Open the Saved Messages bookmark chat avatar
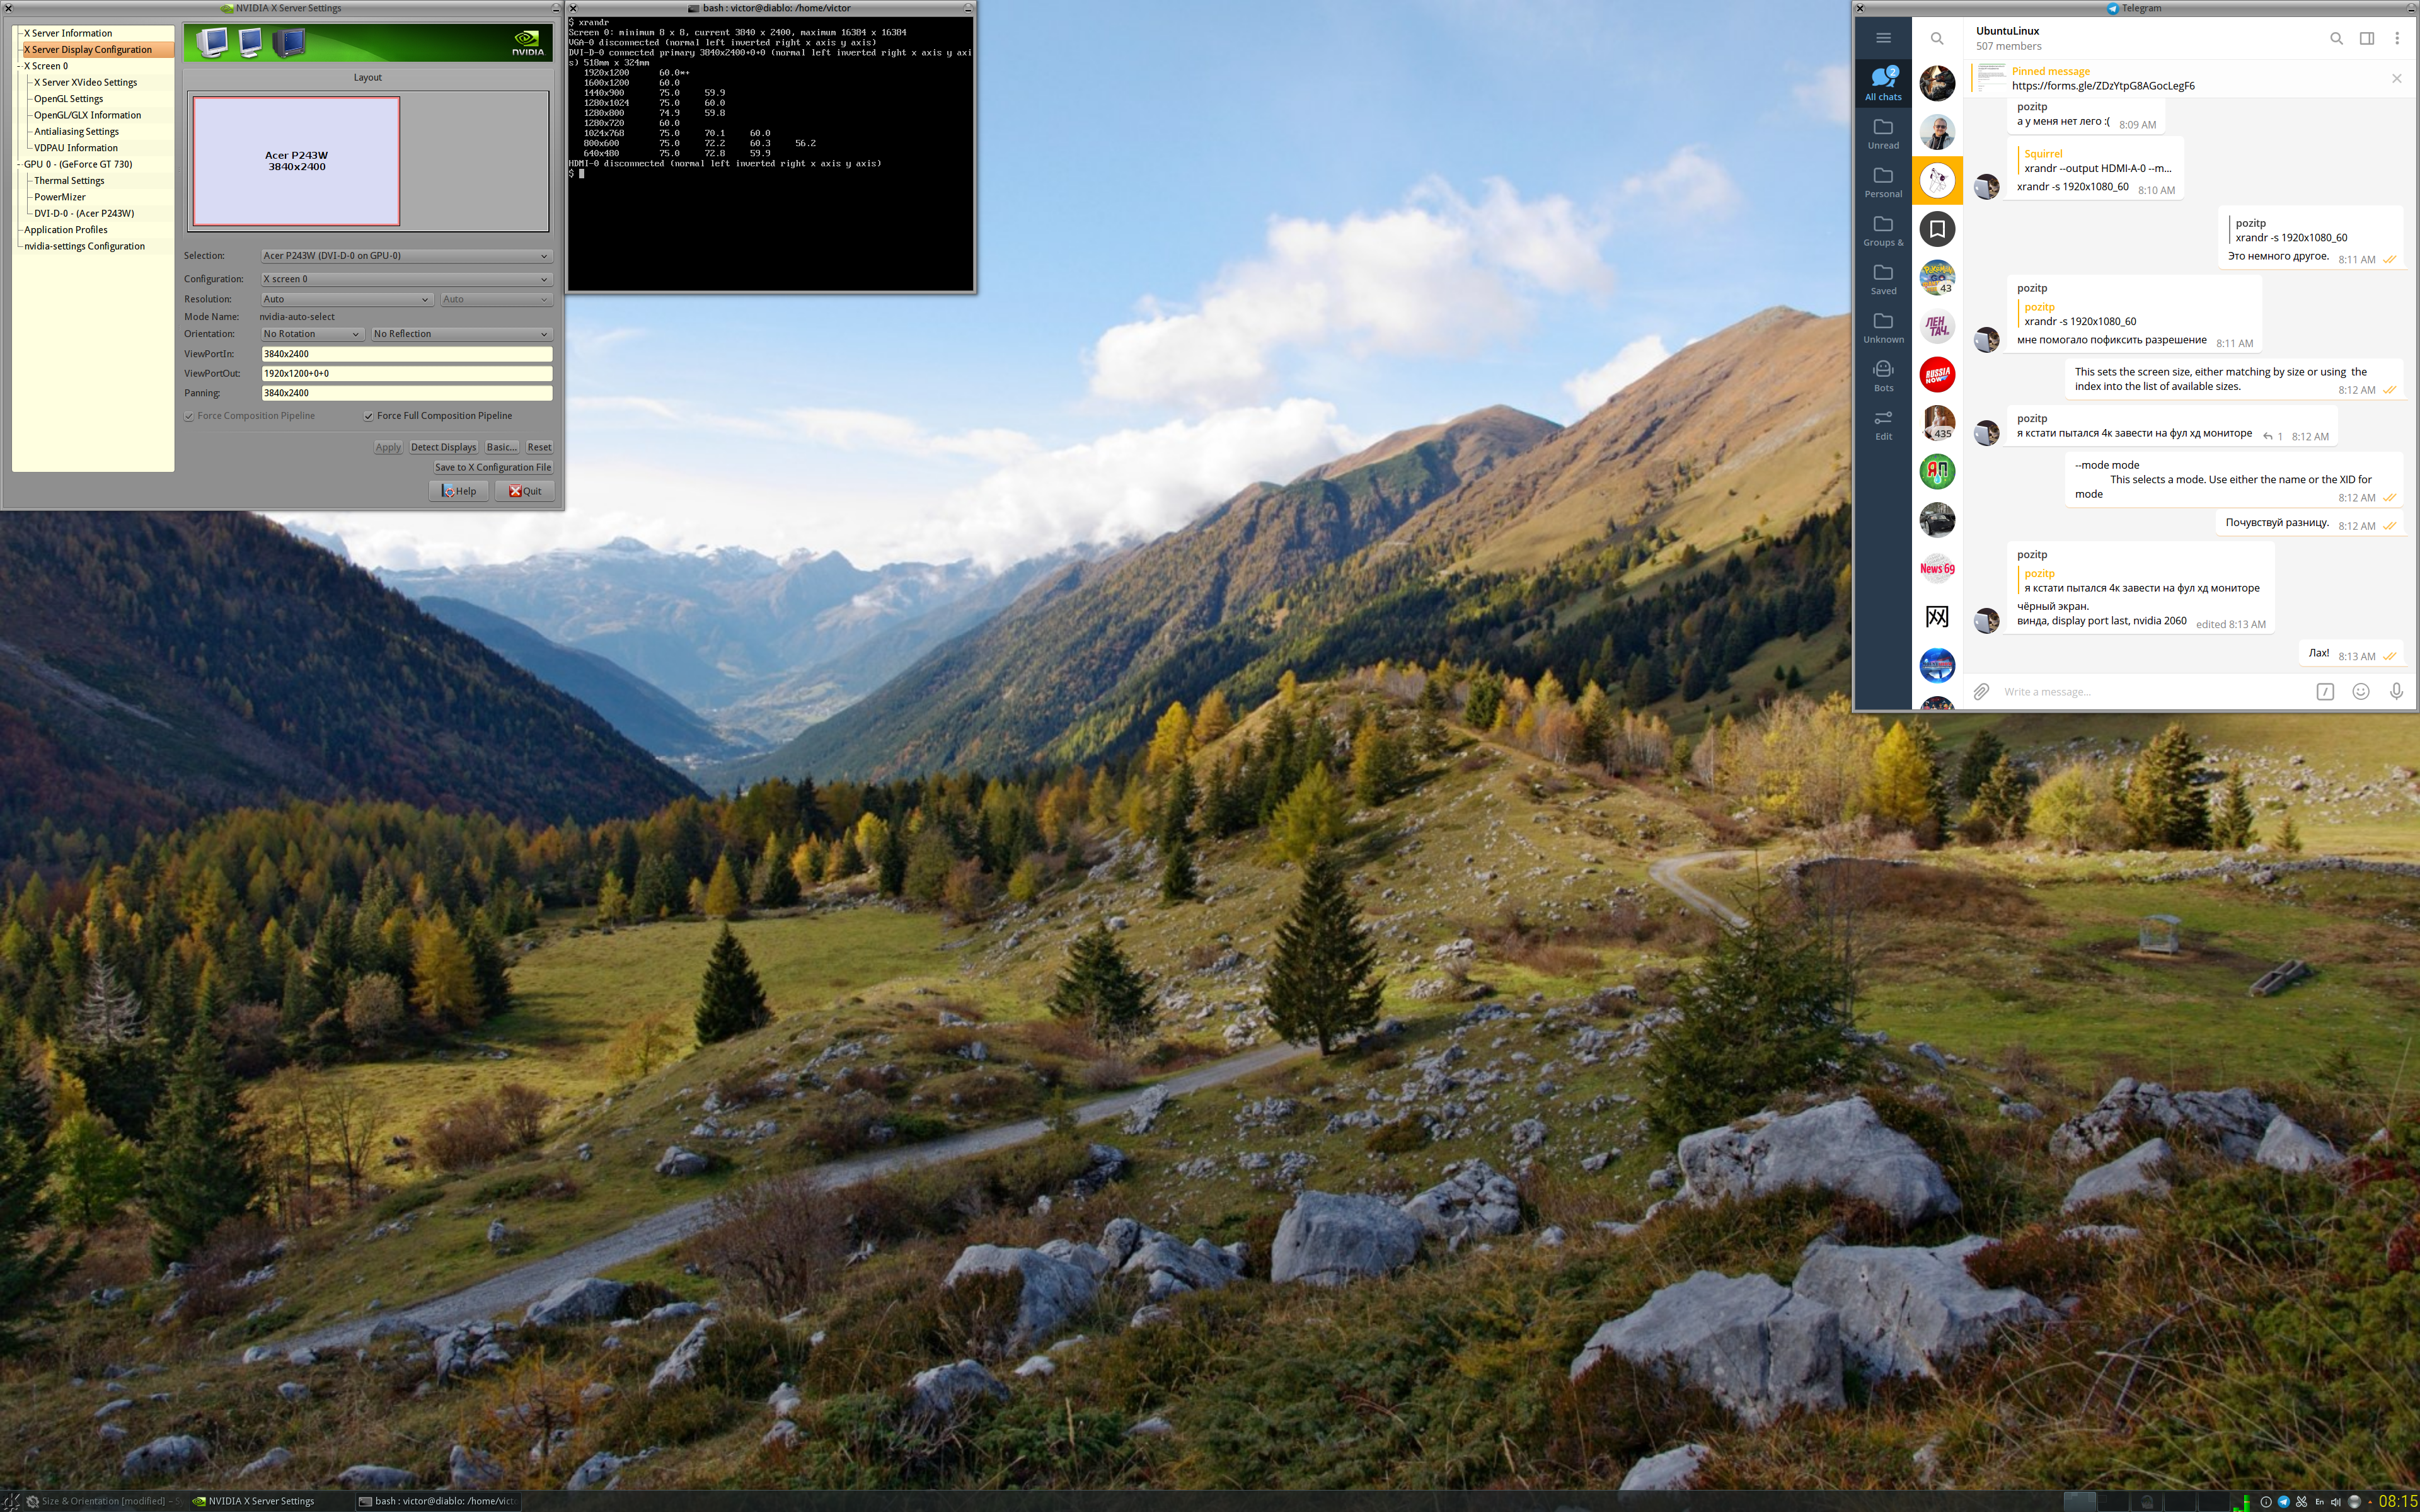This screenshot has width=2420, height=1512. tap(1937, 229)
